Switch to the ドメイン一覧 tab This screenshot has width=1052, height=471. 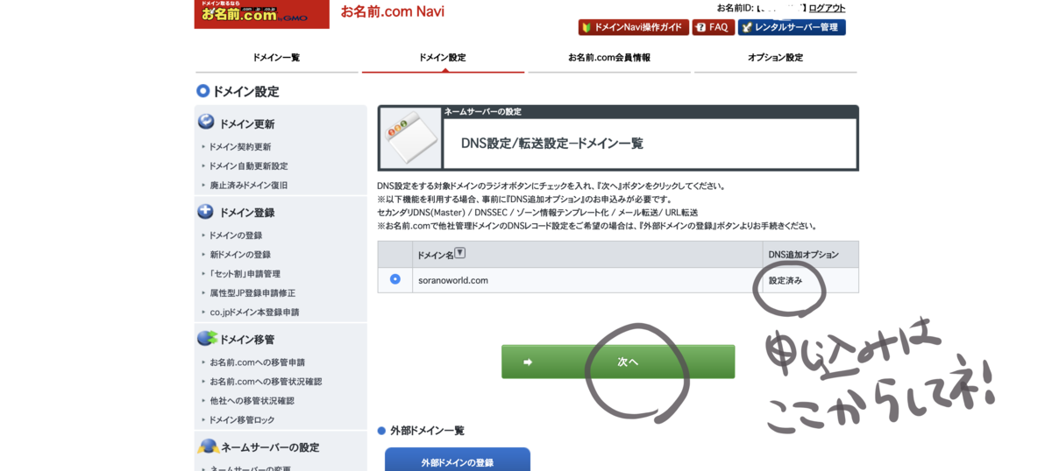tap(276, 58)
